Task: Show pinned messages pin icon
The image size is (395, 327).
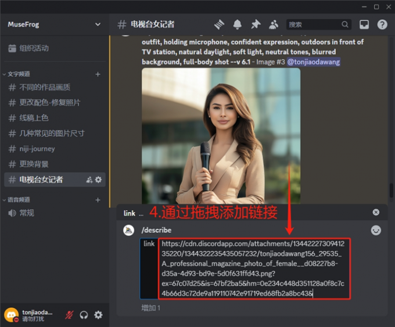Action: coord(256,24)
